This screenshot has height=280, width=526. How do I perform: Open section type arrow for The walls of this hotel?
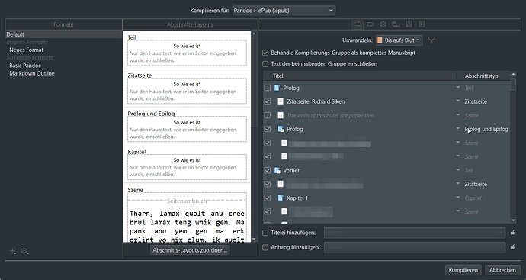click(458, 115)
